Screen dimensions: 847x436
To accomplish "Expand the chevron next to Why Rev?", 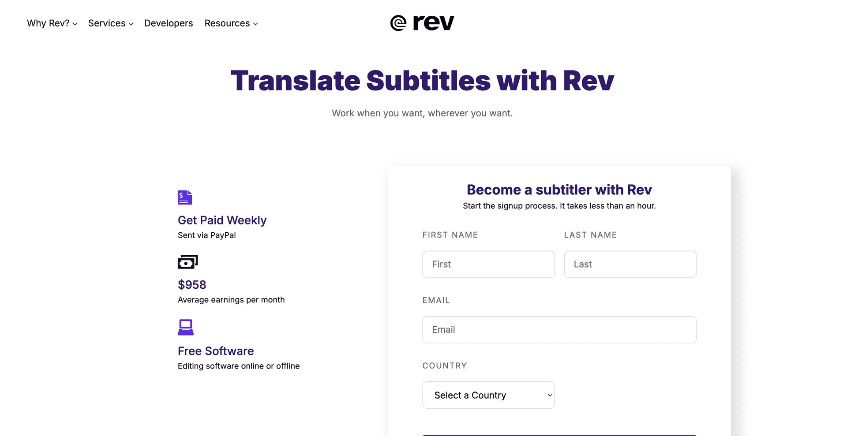I will coord(75,24).
